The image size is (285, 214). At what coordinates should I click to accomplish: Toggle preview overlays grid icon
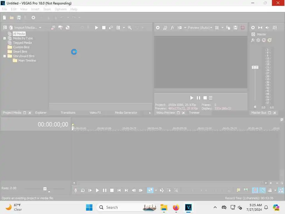click(x=217, y=28)
